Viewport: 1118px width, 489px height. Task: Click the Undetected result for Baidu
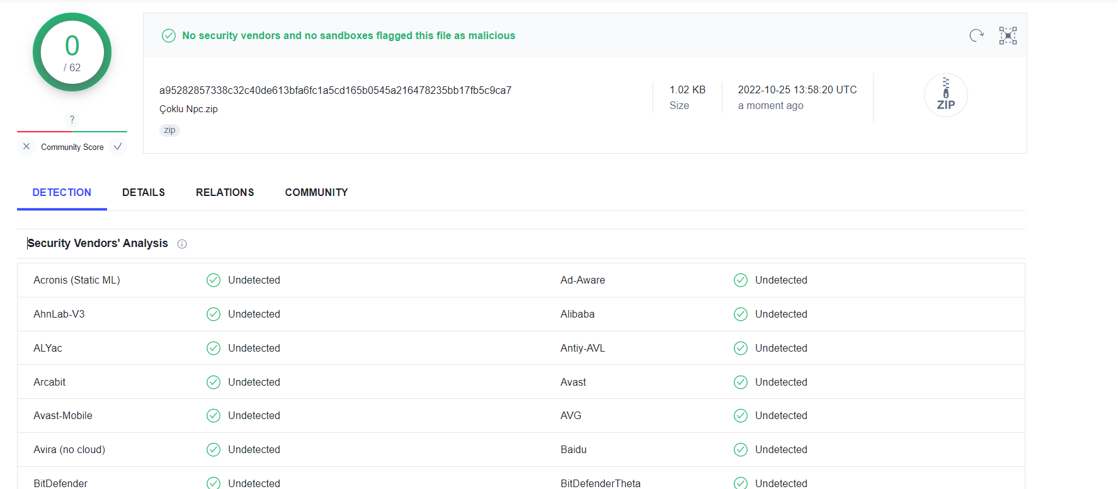tap(781, 449)
